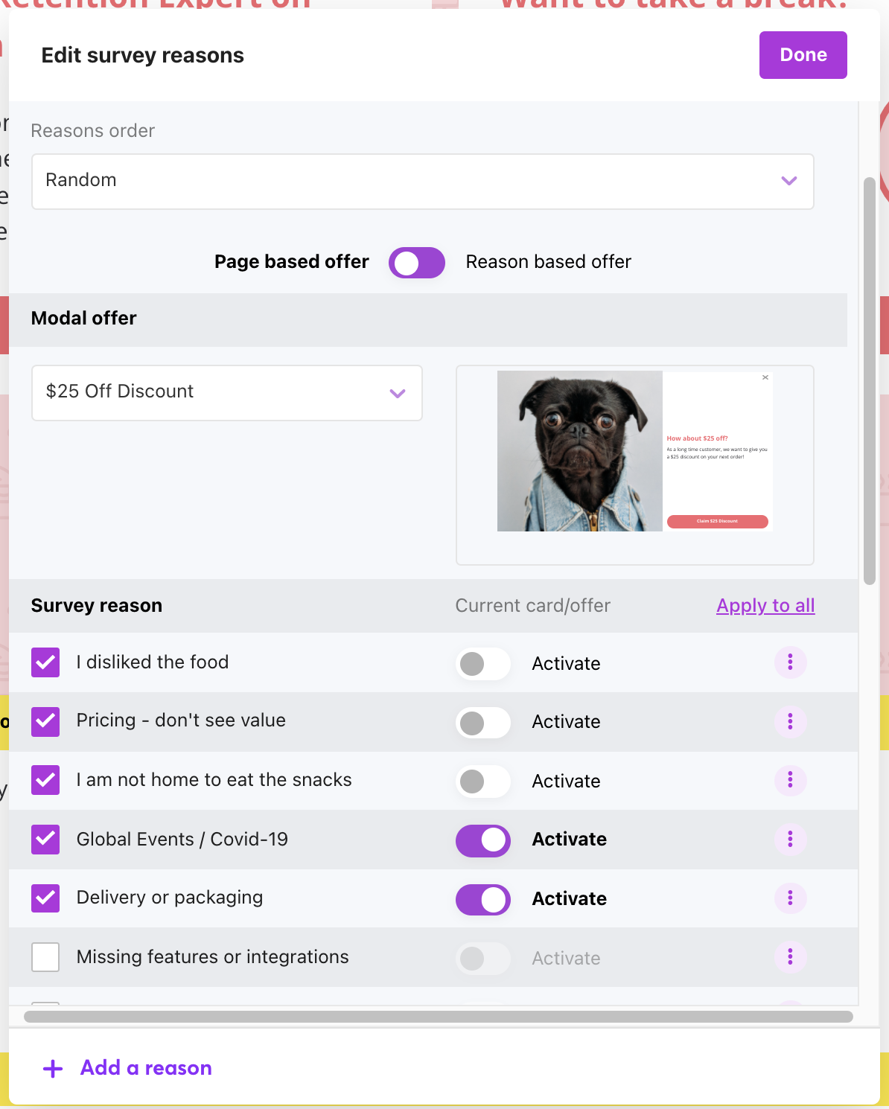The height and width of the screenshot is (1109, 889).
Task: Click the pug offer preview thumbnail
Action: [x=635, y=451]
